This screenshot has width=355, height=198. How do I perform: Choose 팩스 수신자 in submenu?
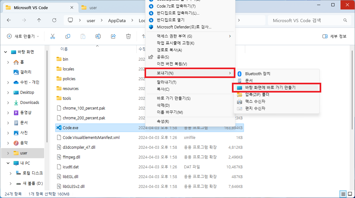pos(276,101)
